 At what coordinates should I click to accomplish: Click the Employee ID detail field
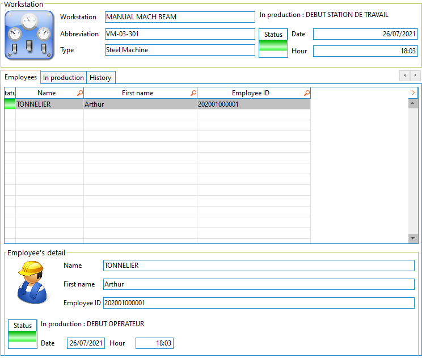(259, 303)
